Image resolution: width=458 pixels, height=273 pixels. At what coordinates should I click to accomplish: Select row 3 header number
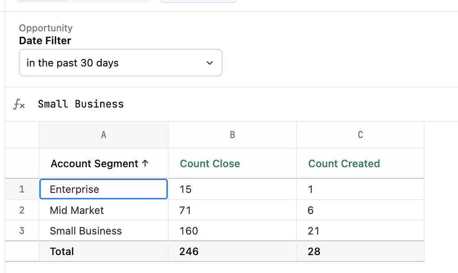click(21, 230)
